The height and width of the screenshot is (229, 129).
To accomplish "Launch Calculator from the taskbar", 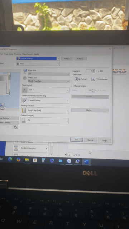I will pyautogui.click(x=44, y=160).
